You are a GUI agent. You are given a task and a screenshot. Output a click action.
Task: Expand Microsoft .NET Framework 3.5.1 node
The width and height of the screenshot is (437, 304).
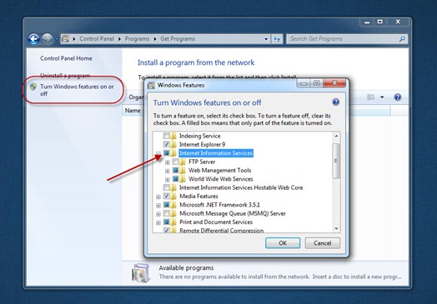click(158, 206)
